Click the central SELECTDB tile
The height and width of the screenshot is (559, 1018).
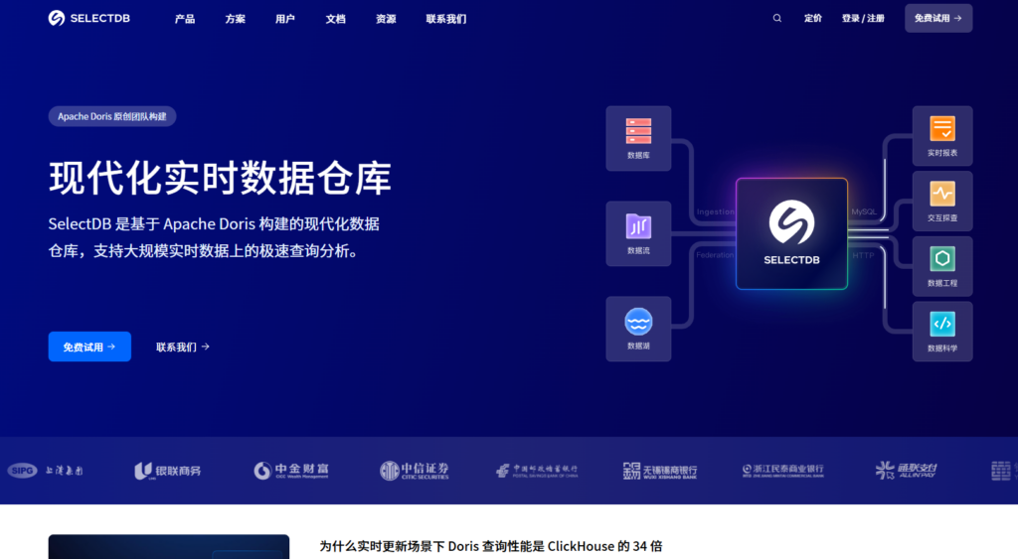[791, 233]
